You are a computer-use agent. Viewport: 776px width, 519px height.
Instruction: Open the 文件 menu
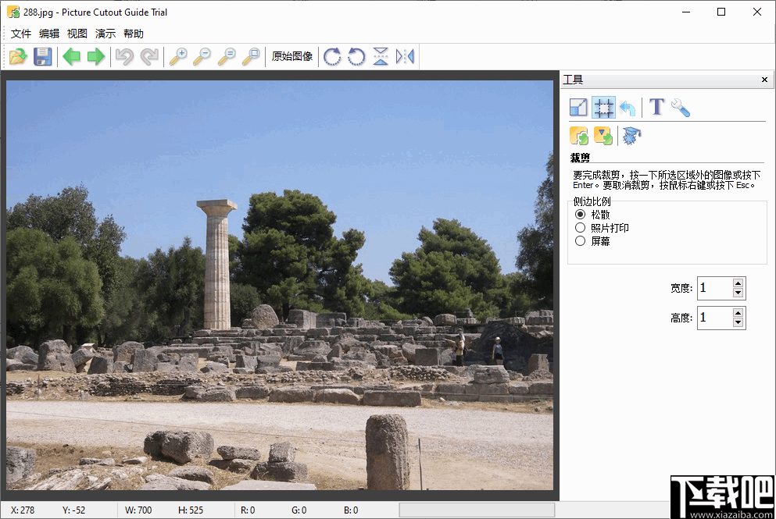(x=21, y=34)
